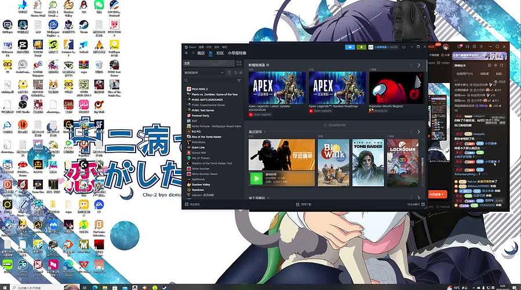Open the Downloads manager at Steam bottom bar
Screen dimensions: 521x290
pyautogui.click(x=303, y=204)
